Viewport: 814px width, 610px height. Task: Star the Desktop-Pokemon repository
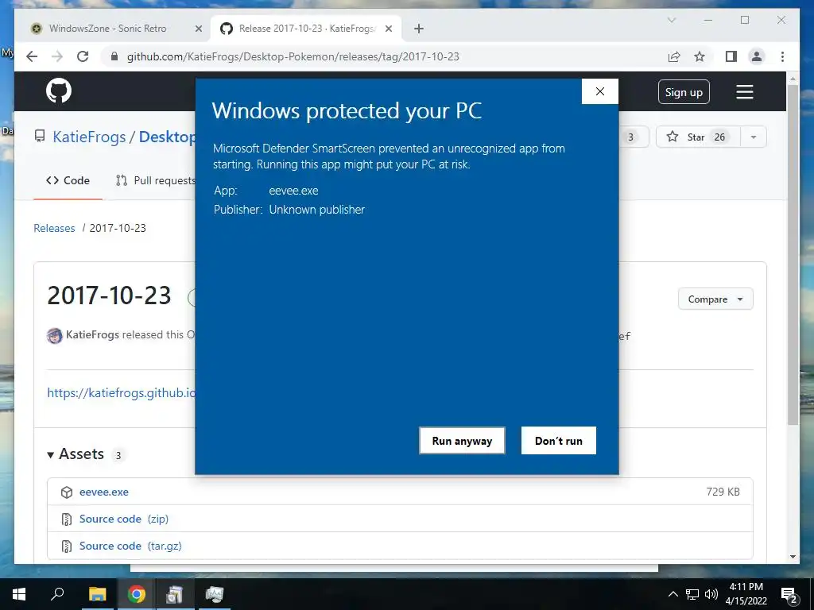pyautogui.click(x=698, y=137)
